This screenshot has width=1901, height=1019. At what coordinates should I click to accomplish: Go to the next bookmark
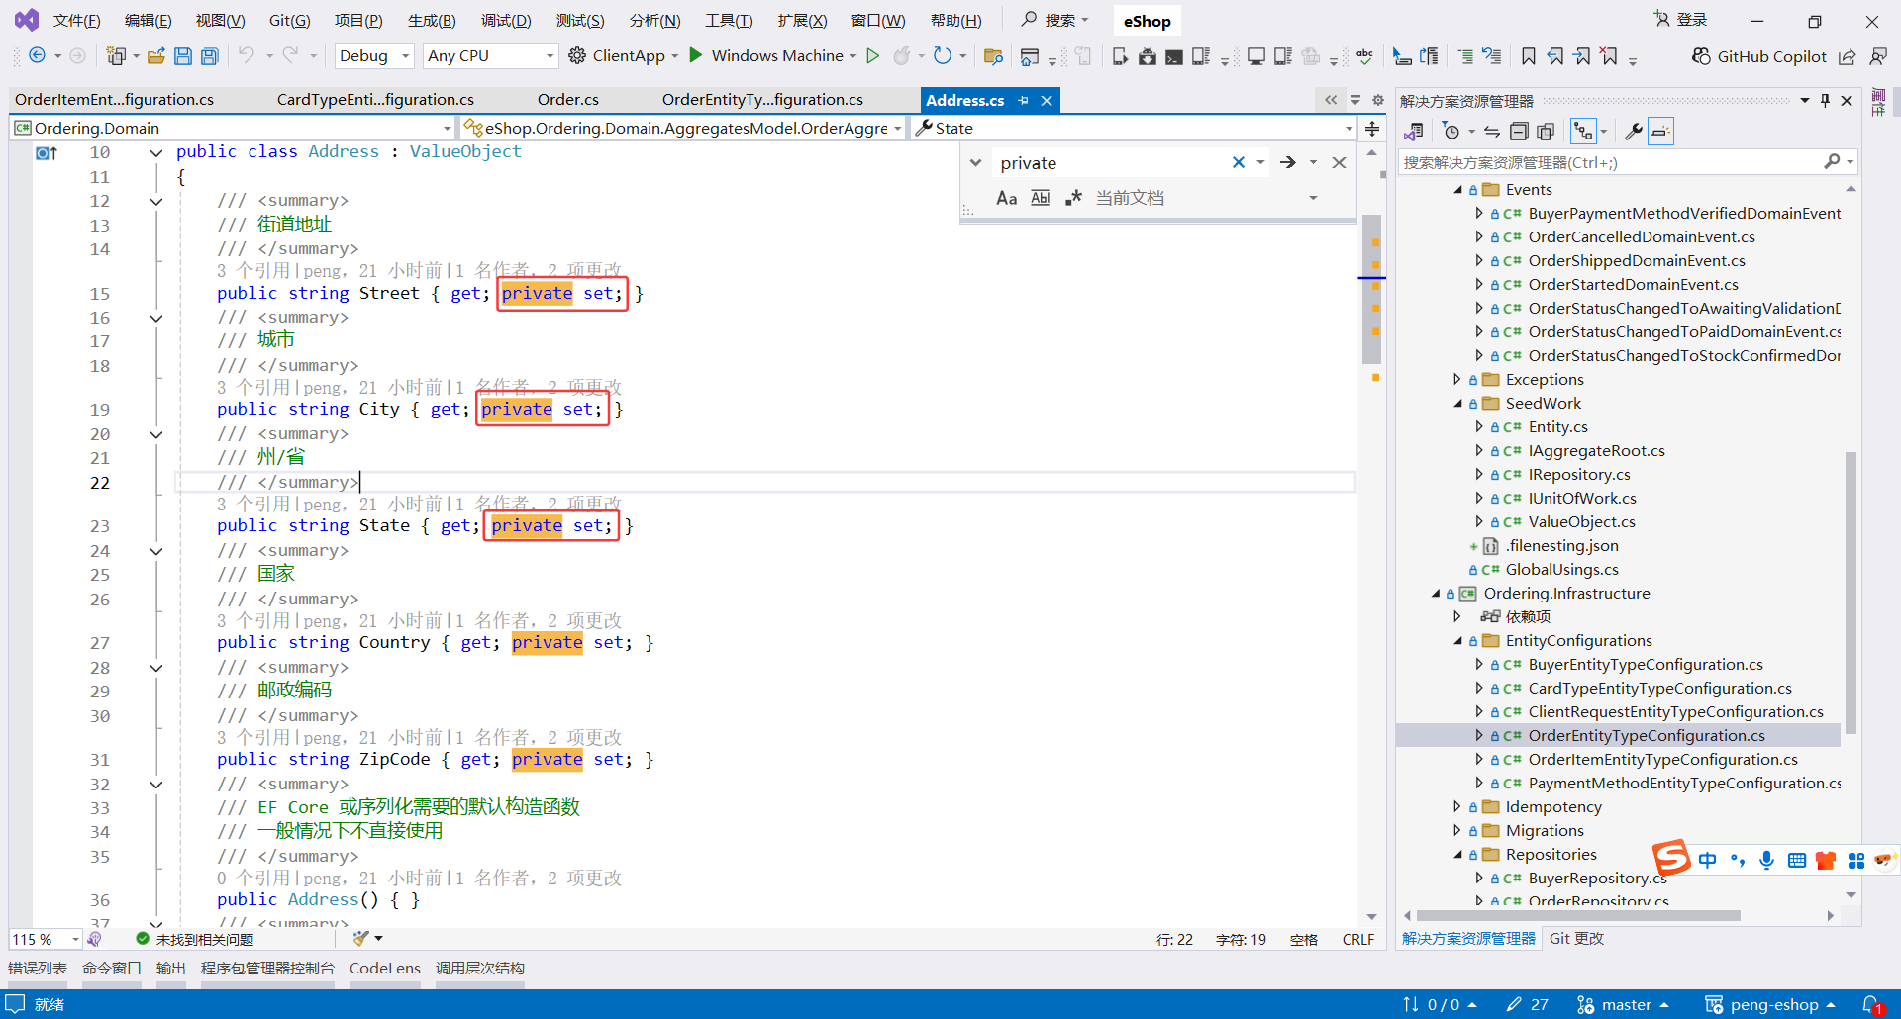click(1582, 56)
